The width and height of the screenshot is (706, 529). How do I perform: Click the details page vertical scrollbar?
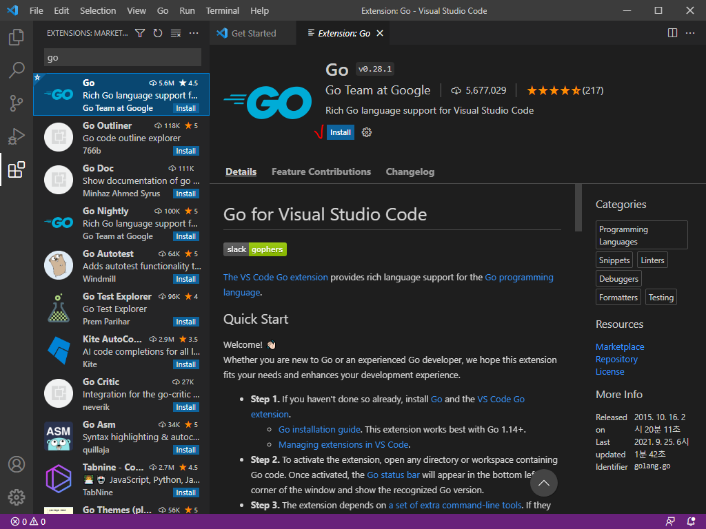(578, 208)
